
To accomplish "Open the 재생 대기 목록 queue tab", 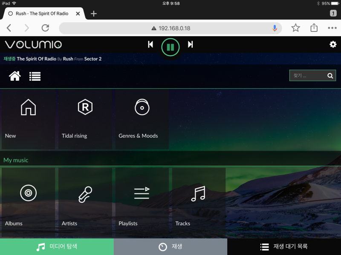I will click(284, 246).
